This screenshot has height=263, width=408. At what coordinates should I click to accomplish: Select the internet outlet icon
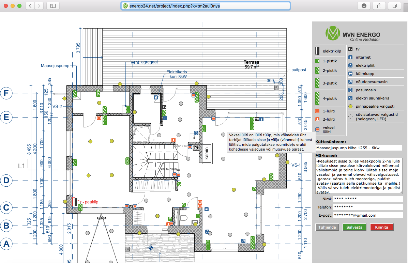tap(350, 57)
